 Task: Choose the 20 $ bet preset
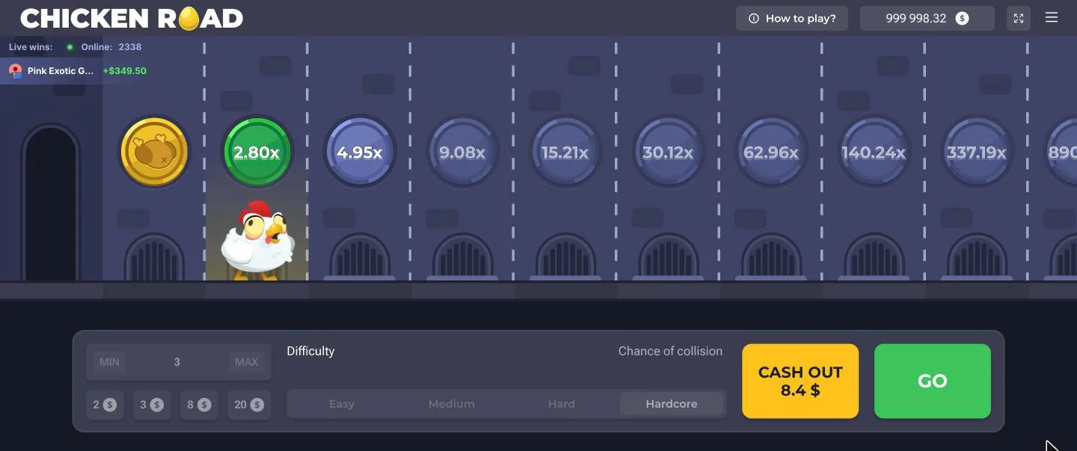tap(249, 405)
